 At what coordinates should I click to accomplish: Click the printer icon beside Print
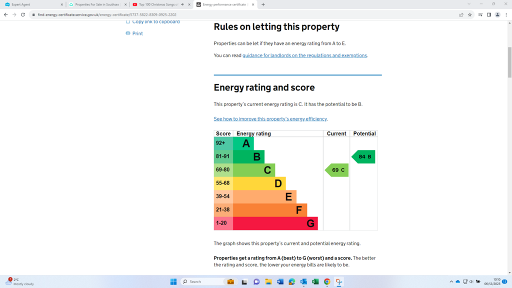click(128, 33)
